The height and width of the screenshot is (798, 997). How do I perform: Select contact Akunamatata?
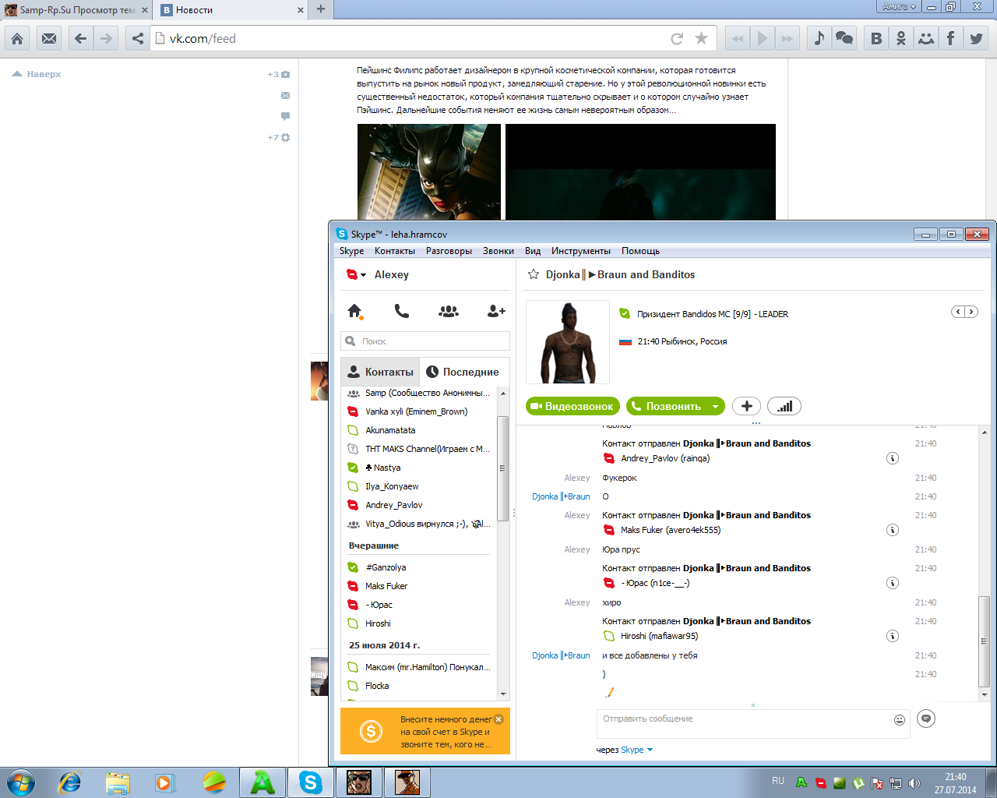tap(419, 430)
